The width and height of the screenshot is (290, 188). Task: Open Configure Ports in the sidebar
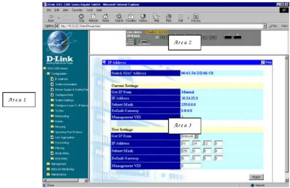(x=62, y=95)
